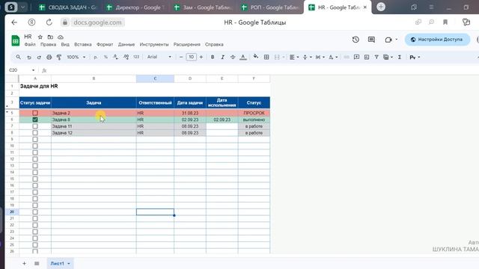
Task: Open the more number formats 123 button
Action: [x=136, y=57]
